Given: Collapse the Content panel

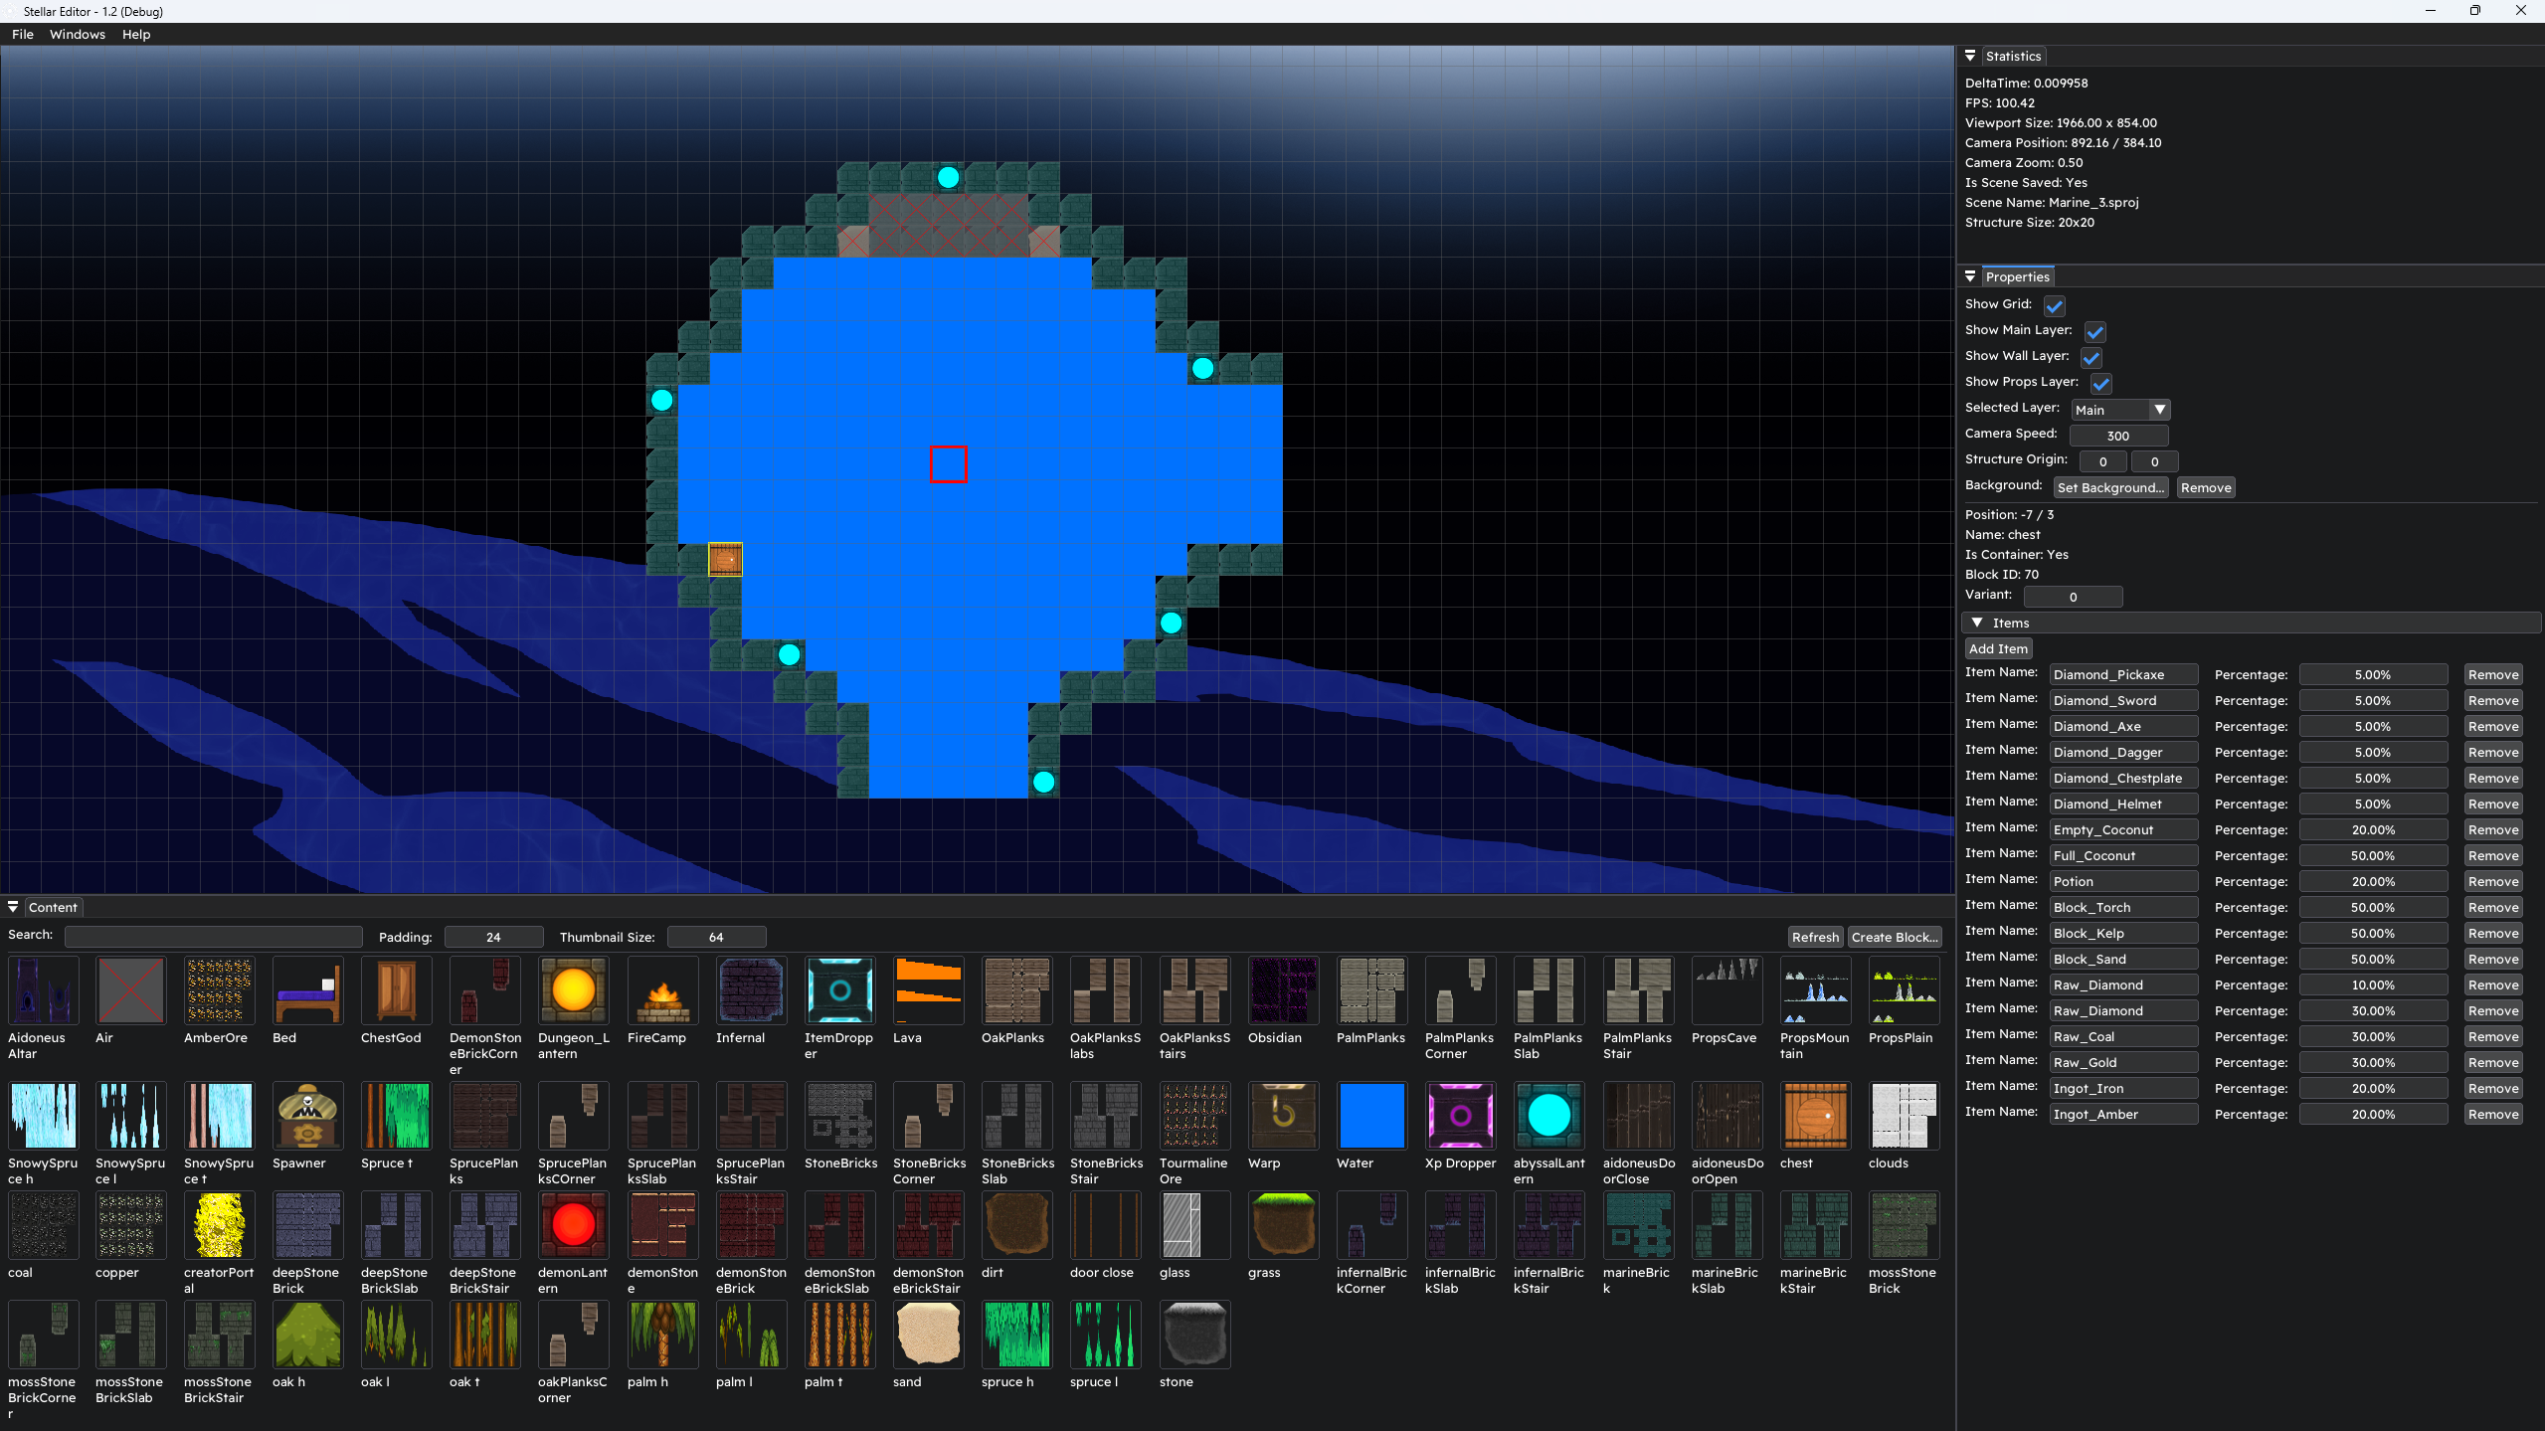Looking at the screenshot, I should (x=13, y=907).
